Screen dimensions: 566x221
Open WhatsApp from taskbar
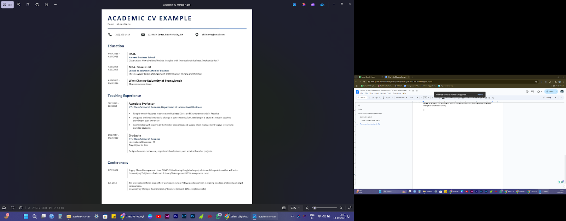coord(218,216)
